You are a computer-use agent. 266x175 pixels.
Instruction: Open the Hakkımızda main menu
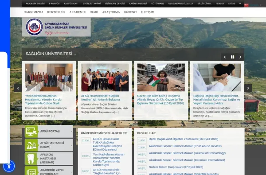click(33, 12)
